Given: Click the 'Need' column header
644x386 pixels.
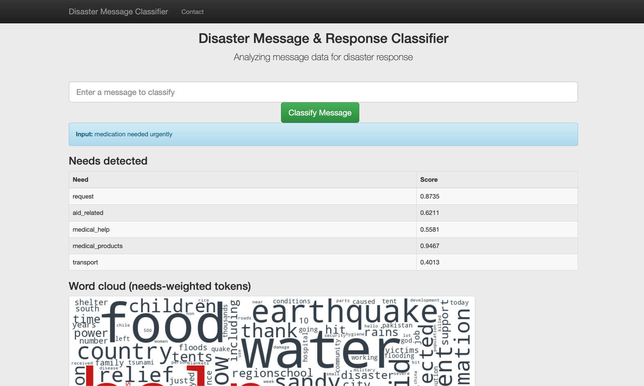Looking at the screenshot, I should 243,180.
